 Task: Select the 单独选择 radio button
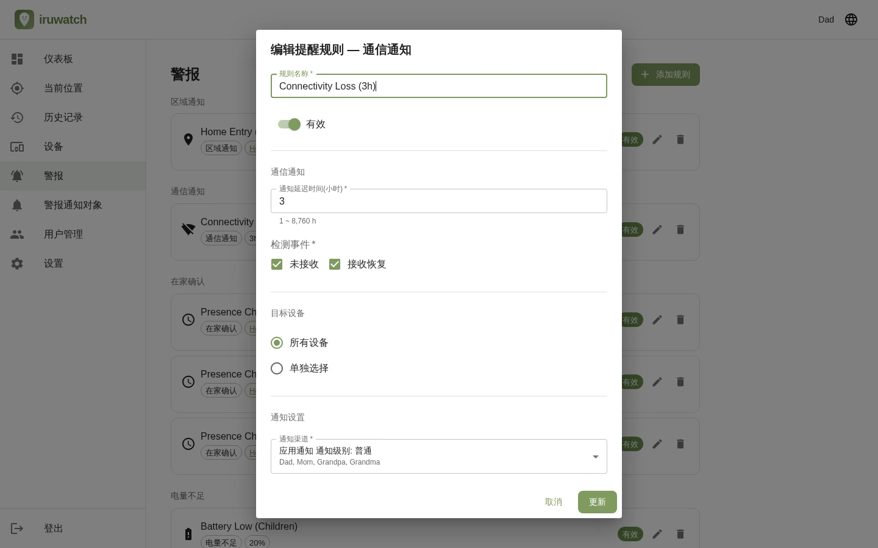(277, 368)
